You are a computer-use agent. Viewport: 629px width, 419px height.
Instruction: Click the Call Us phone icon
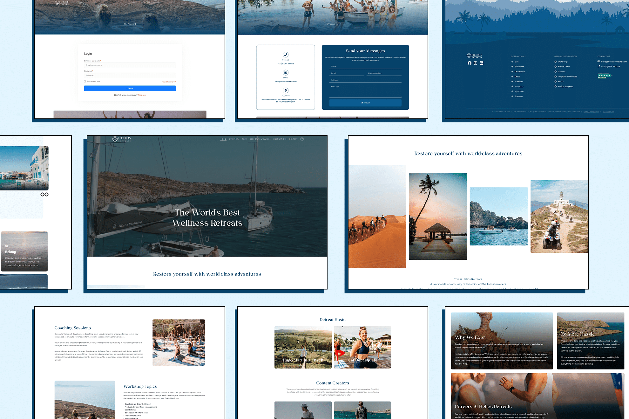coord(286,55)
